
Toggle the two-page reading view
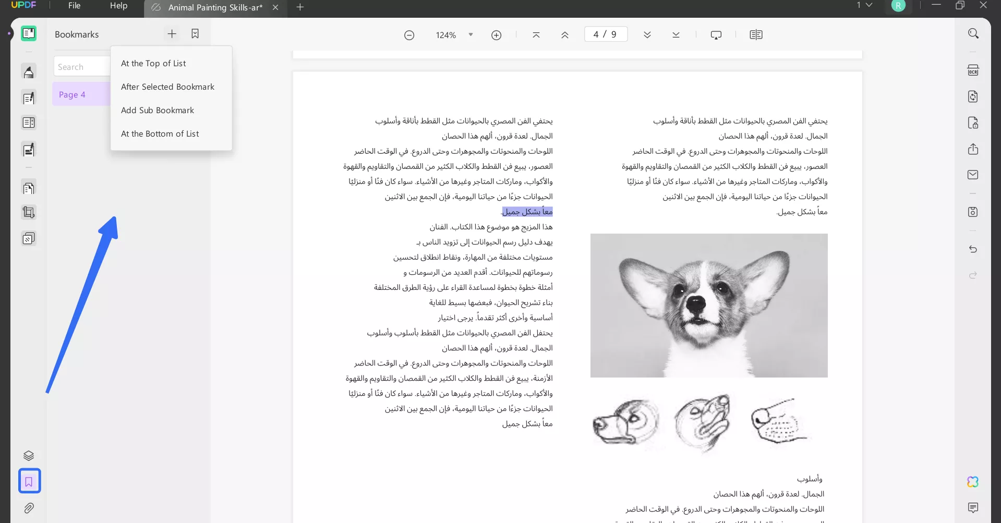756,34
